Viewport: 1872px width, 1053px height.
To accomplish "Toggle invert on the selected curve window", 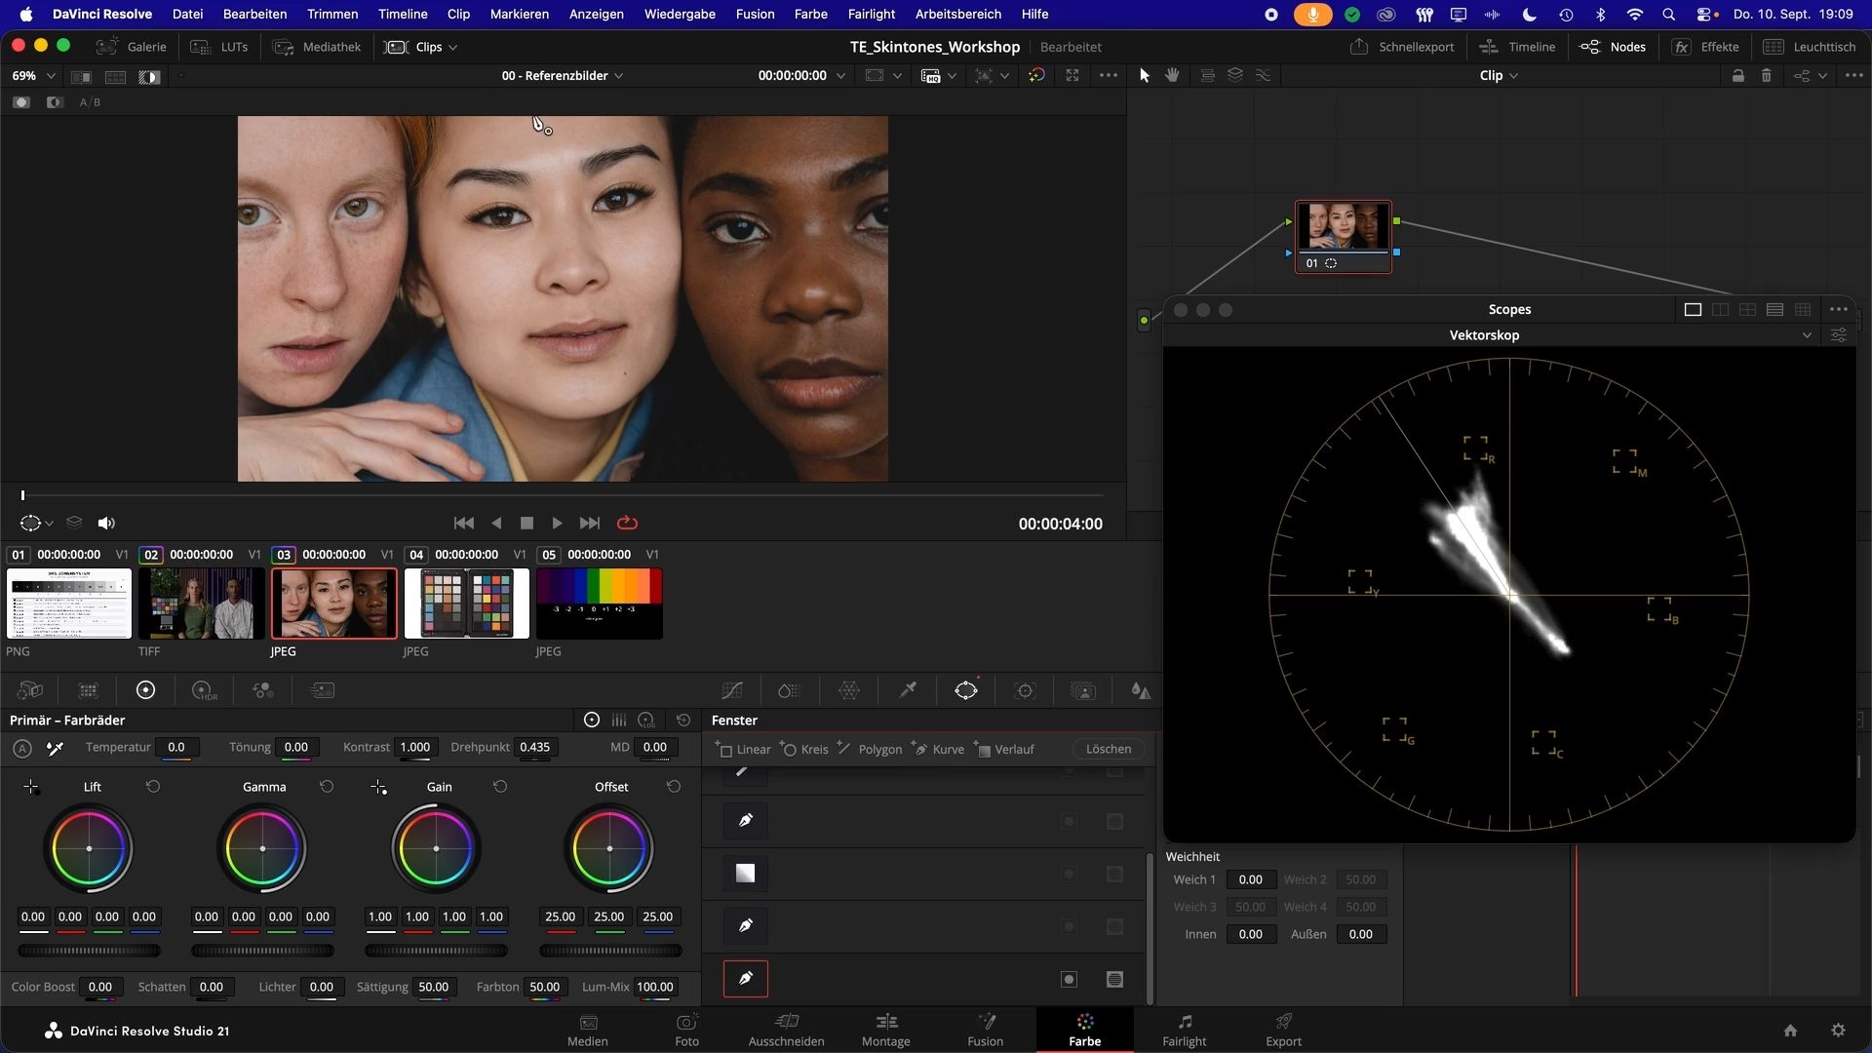I will 1070,979.
